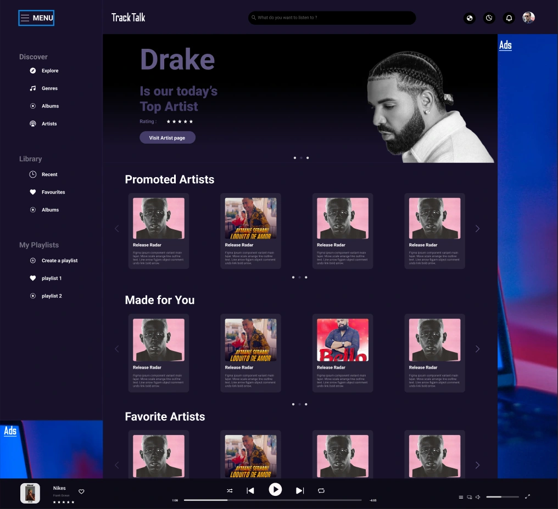This screenshot has width=558, height=509.
Task: Click the Favourites heart icon
Action: (33, 192)
